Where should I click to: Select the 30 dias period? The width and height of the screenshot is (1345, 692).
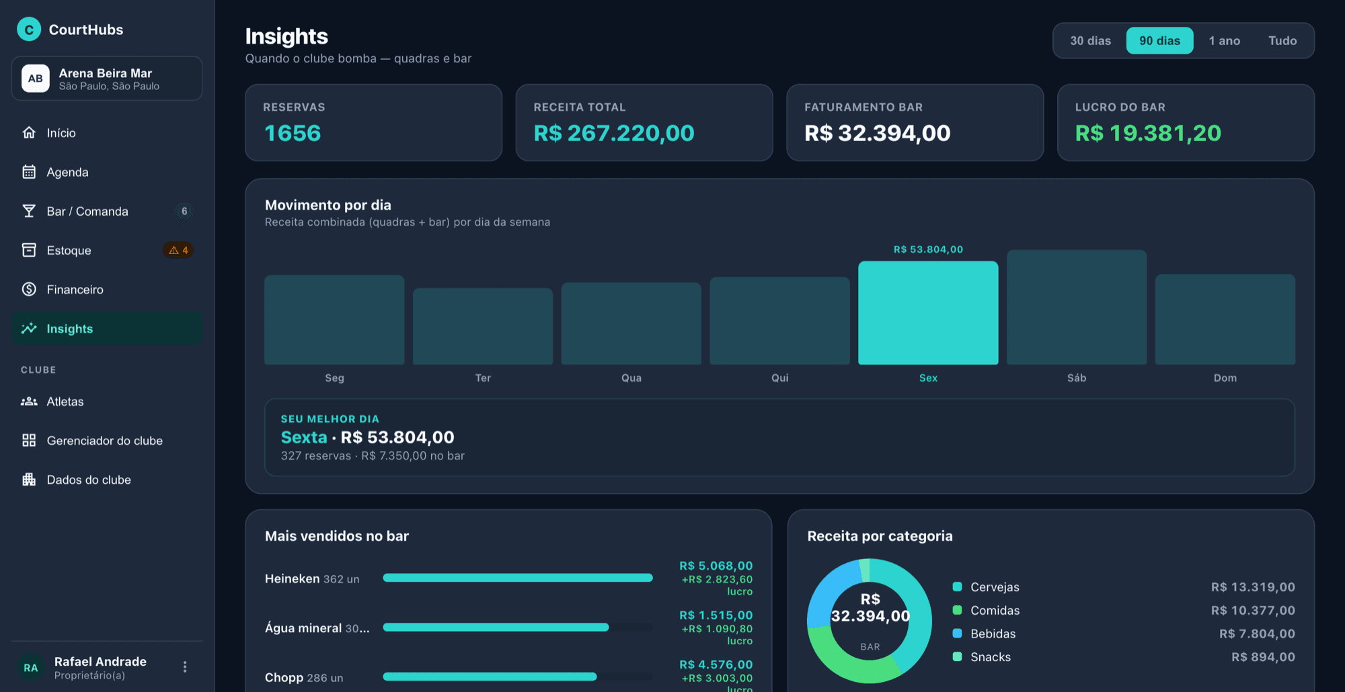tap(1090, 41)
